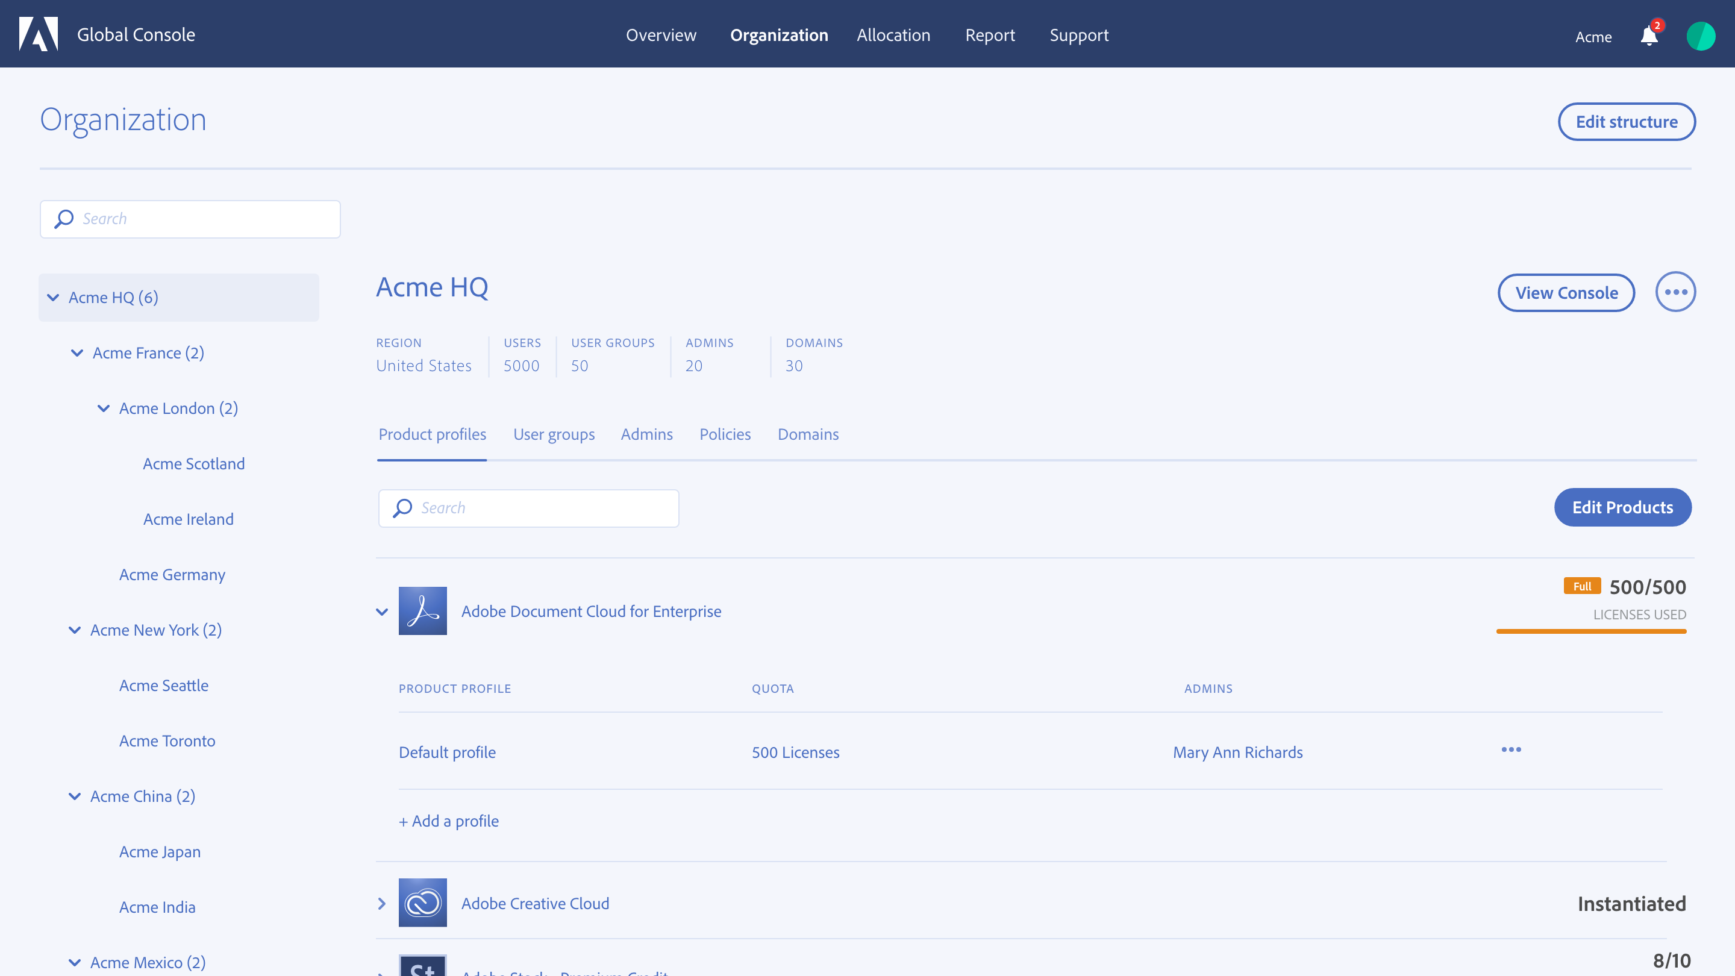
Task: Collapse the Acme Mexico tree node
Action: (x=75, y=963)
